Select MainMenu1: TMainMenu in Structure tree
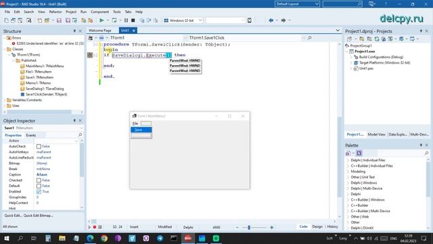 click(x=45, y=66)
